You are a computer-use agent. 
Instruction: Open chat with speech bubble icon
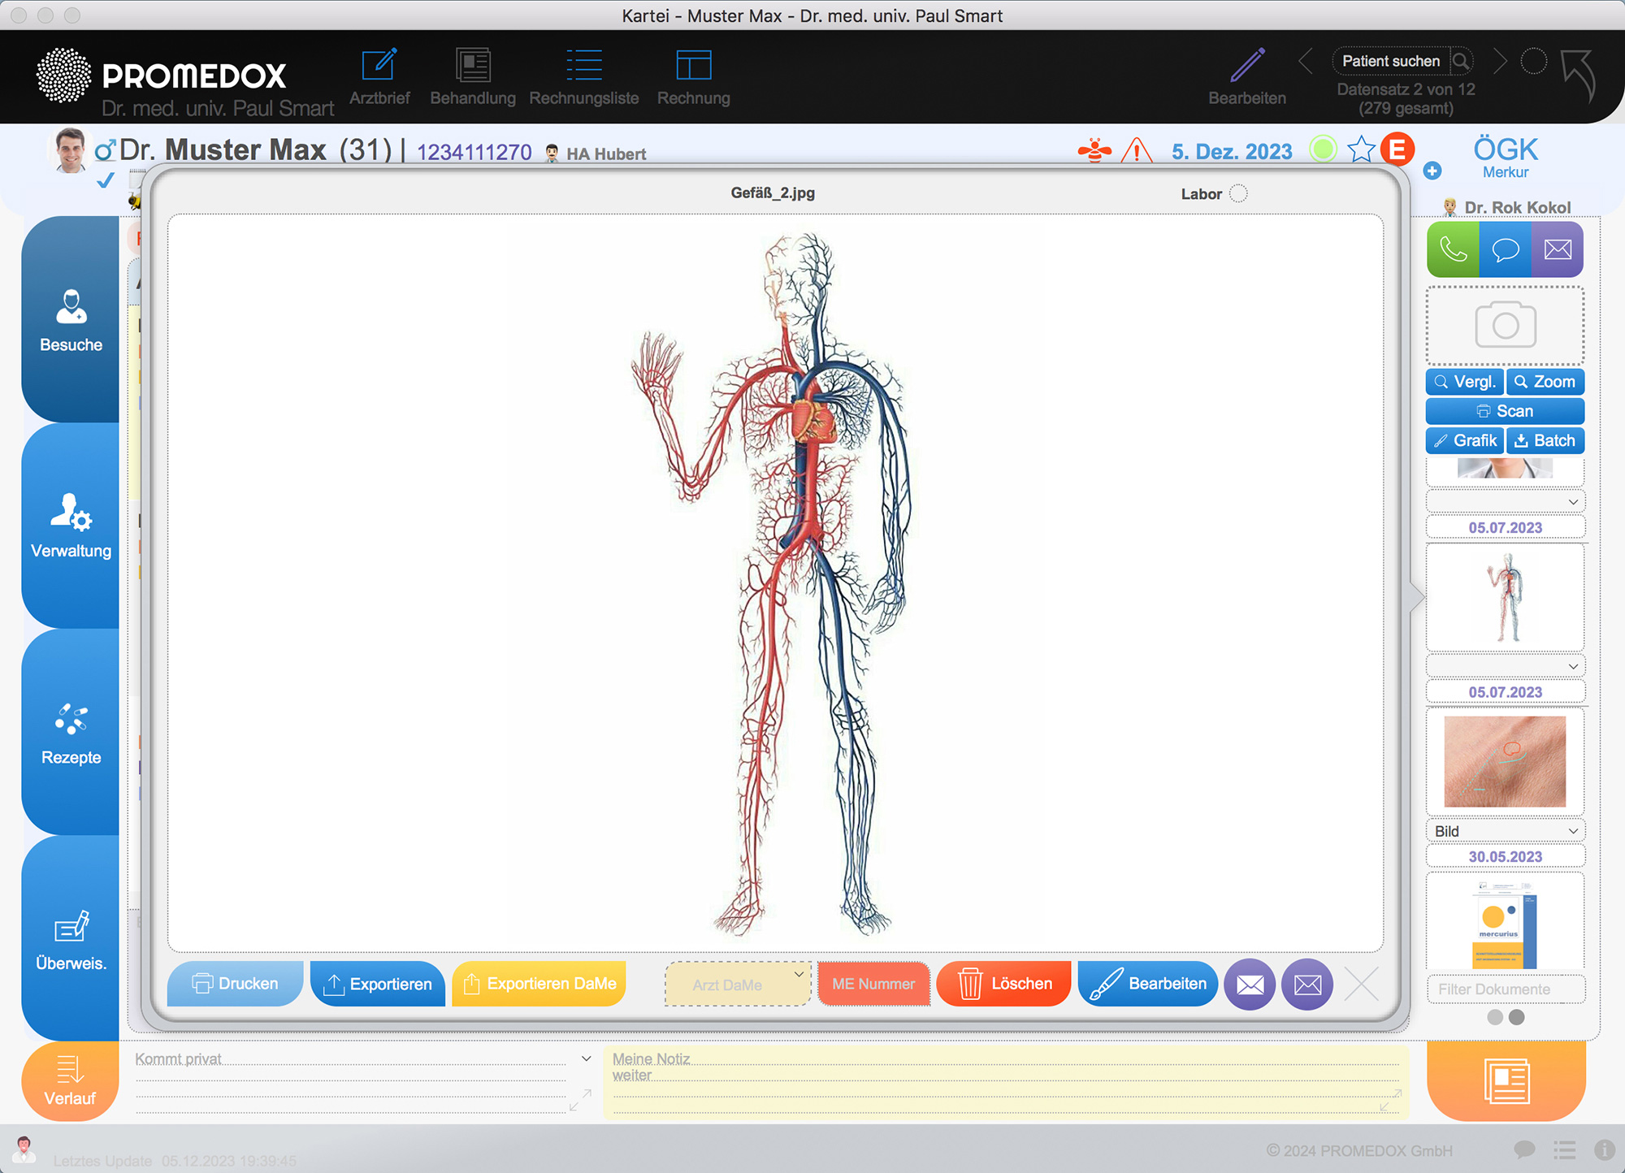[x=1505, y=249]
